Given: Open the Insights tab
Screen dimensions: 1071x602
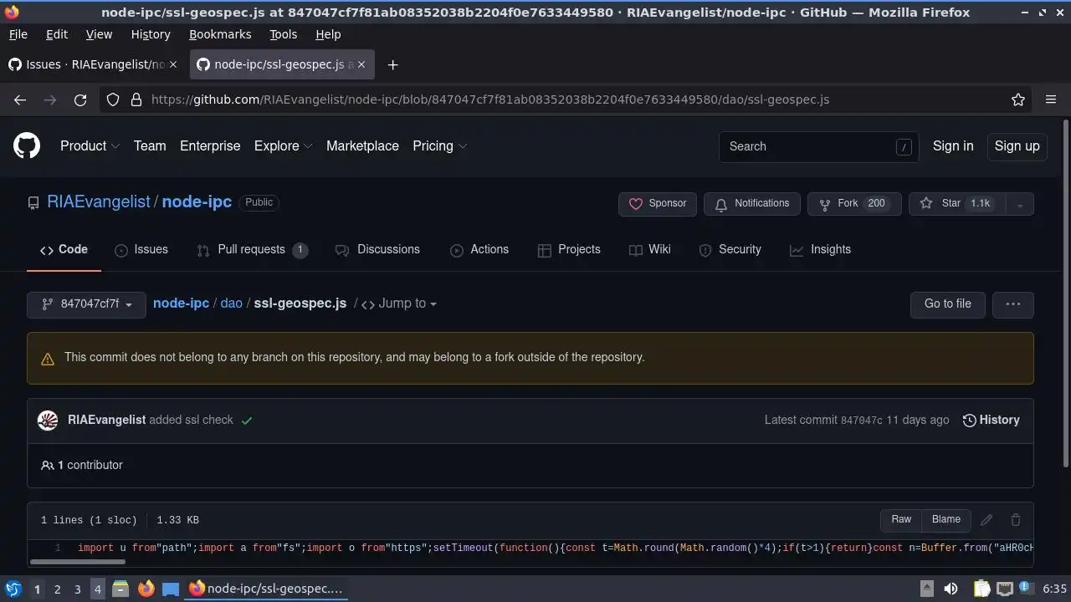Looking at the screenshot, I should click(x=820, y=249).
